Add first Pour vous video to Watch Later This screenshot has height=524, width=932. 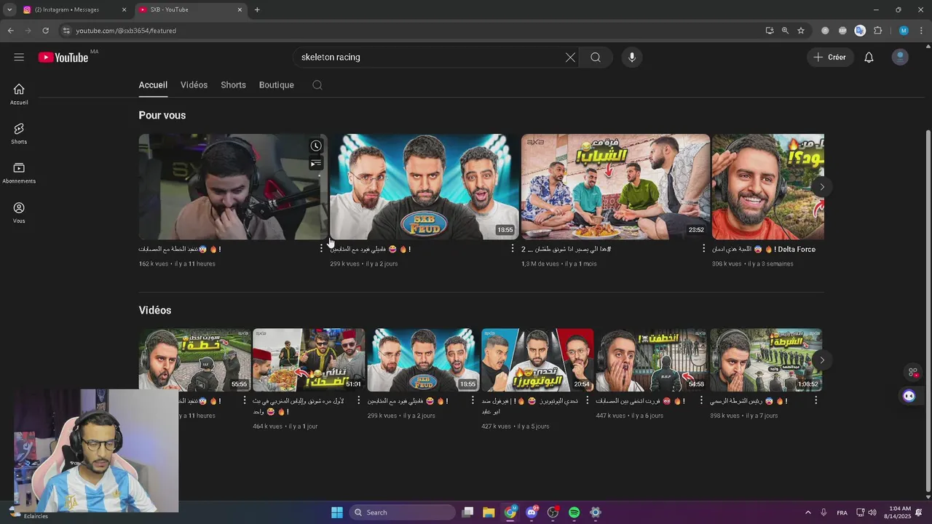point(316,146)
